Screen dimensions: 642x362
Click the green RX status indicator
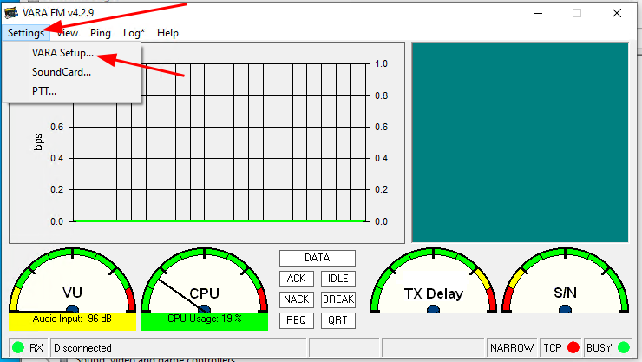(x=18, y=347)
